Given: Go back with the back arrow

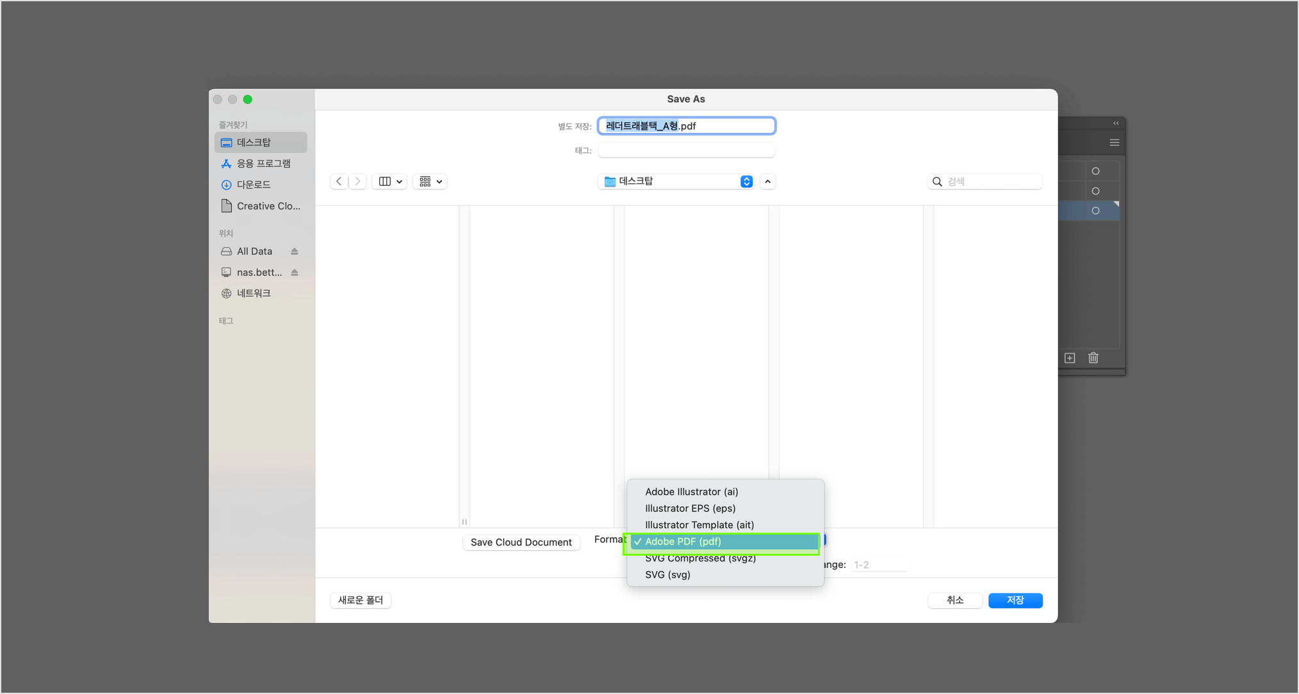Looking at the screenshot, I should point(339,182).
